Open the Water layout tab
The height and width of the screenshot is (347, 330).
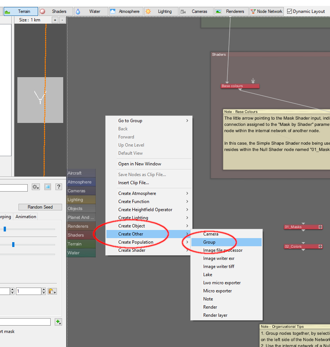(91, 11)
